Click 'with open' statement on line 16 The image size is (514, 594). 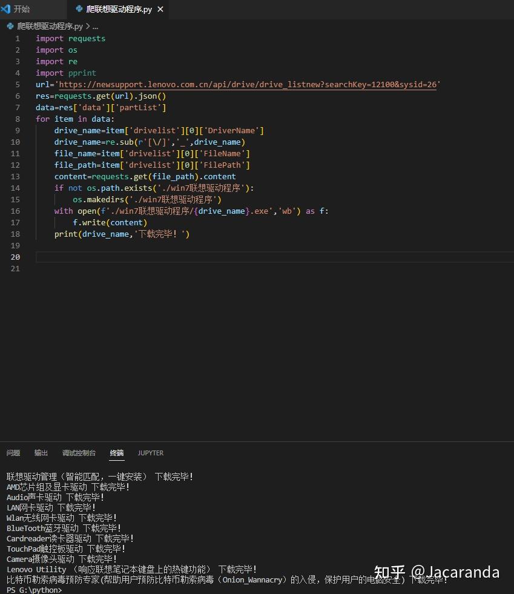(191, 211)
